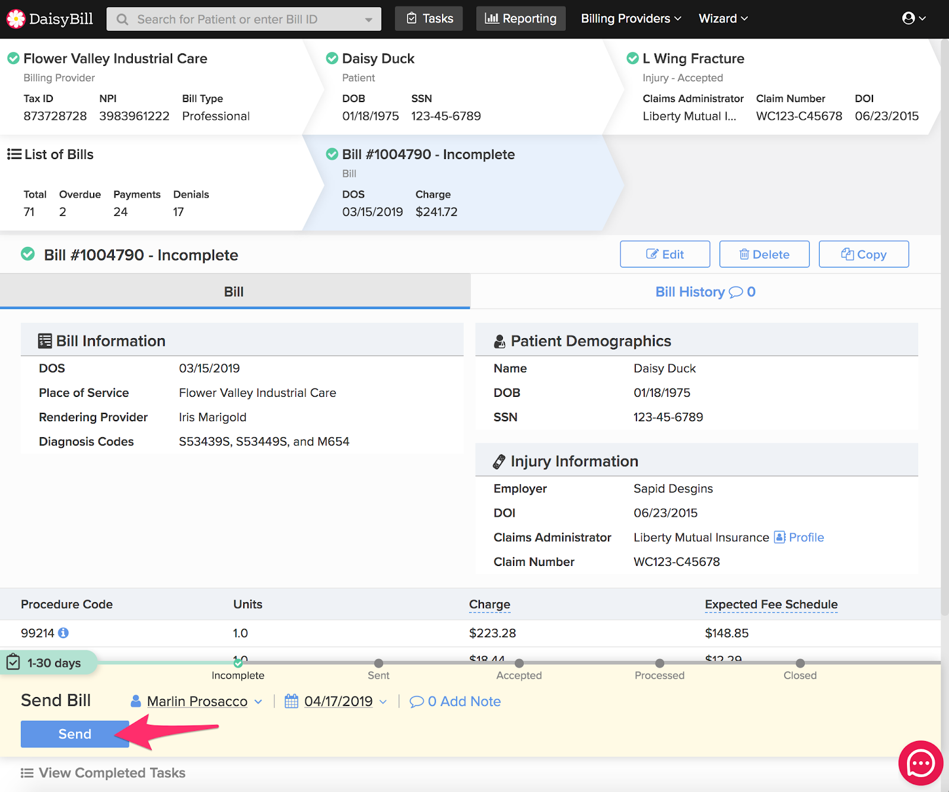Open the Wizard dropdown
The image size is (949, 792).
click(722, 18)
